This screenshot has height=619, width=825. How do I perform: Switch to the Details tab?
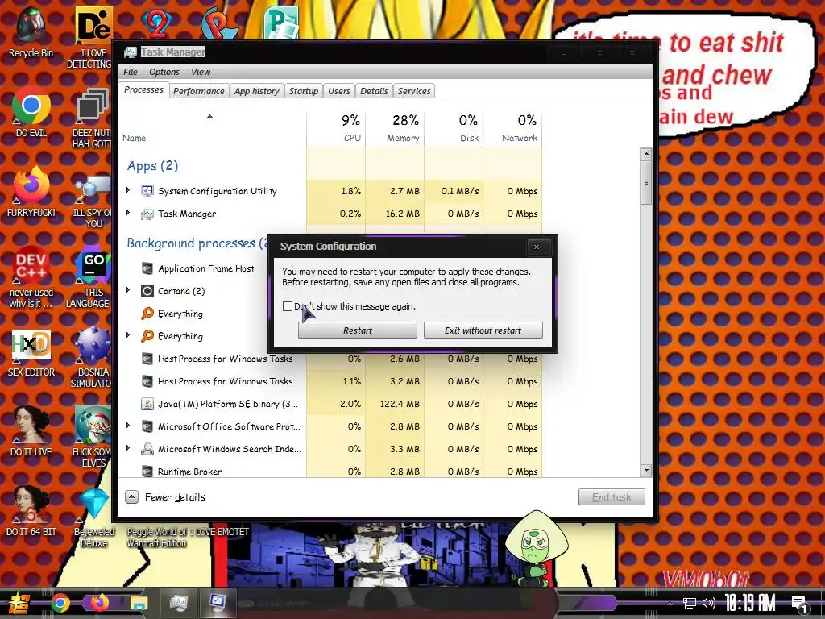(374, 91)
